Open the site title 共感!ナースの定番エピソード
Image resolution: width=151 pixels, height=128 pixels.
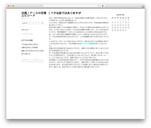pyautogui.click(x=34, y=14)
